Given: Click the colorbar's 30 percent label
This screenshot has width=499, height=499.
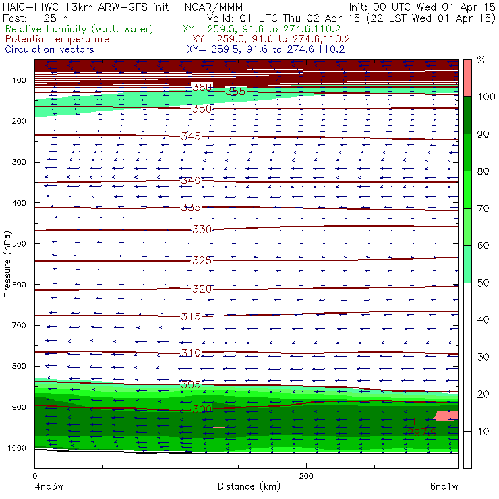Looking at the screenshot, I should coord(483,357).
